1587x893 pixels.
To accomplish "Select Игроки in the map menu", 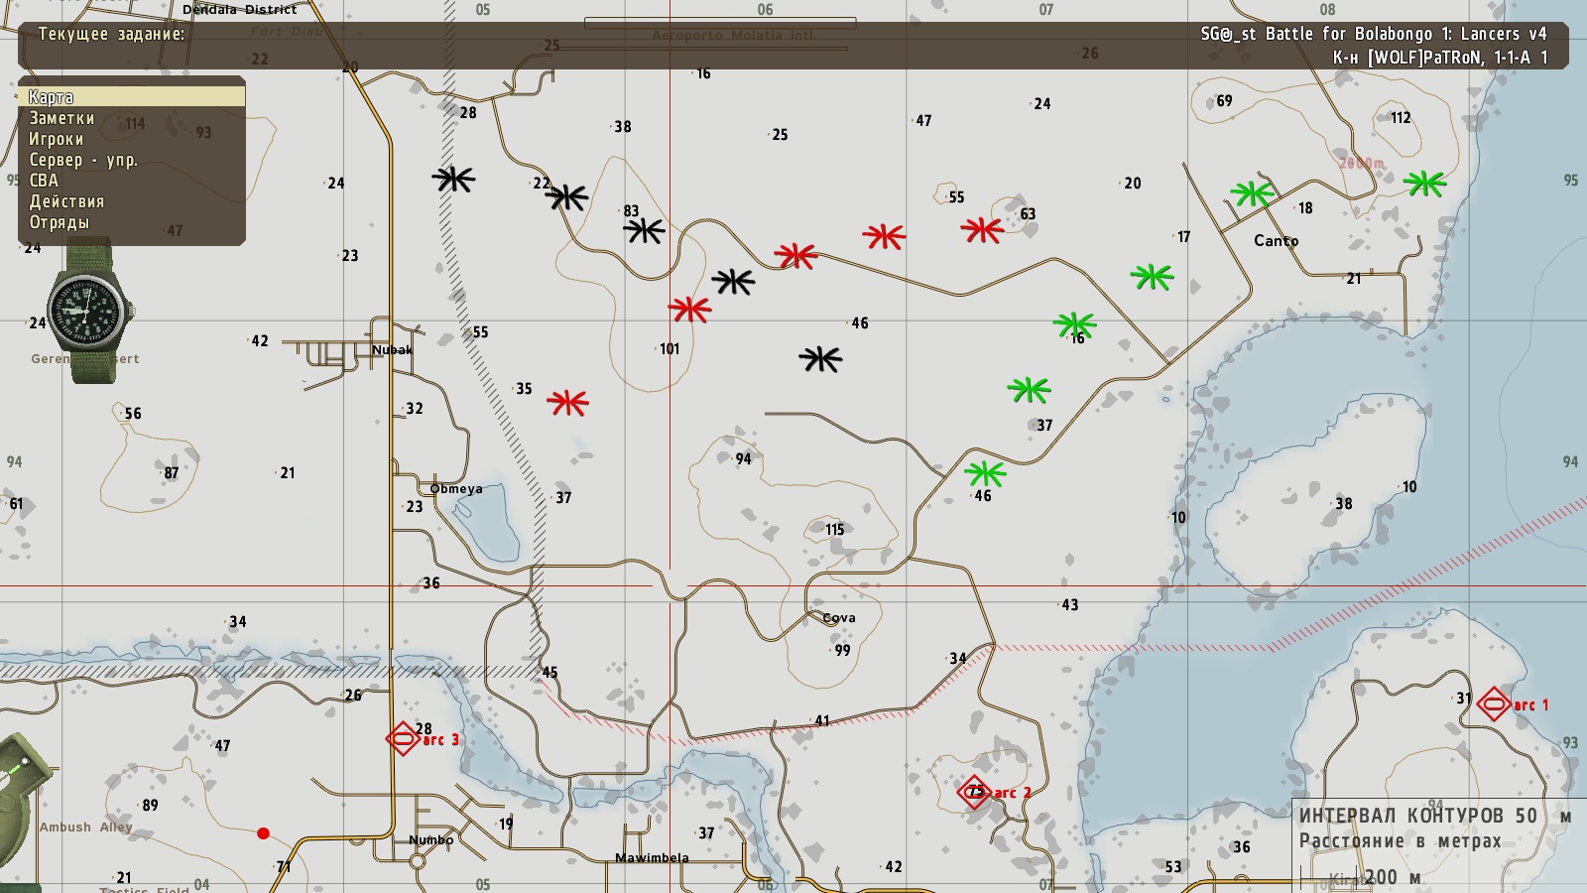I will pos(56,139).
